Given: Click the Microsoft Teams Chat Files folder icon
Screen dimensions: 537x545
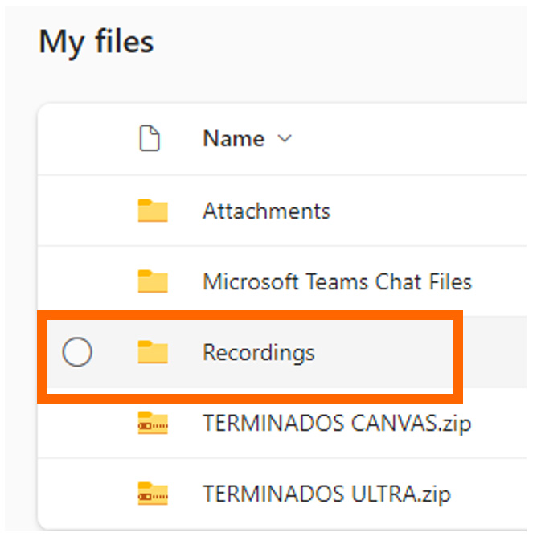Looking at the screenshot, I should 152,282.
